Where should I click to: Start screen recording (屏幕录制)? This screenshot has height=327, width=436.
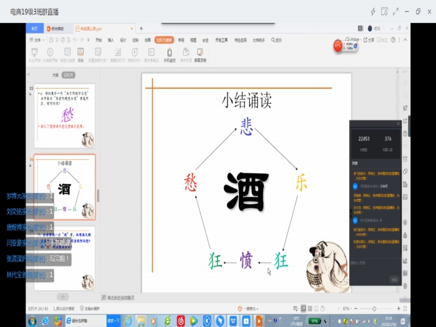coord(200,55)
